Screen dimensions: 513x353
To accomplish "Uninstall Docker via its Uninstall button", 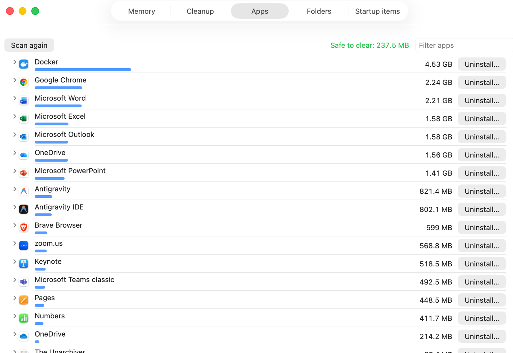I will (x=482, y=64).
